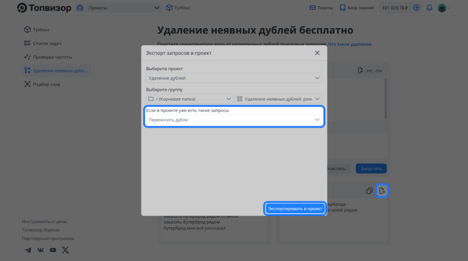Open Топвизор-Журнал link
Image resolution: width=468 pixels, height=261 pixels.
point(40,230)
